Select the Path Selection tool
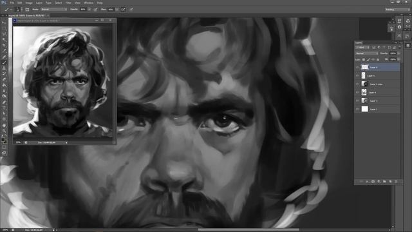Image resolution: width=412 pixels, height=232 pixels. [5, 113]
